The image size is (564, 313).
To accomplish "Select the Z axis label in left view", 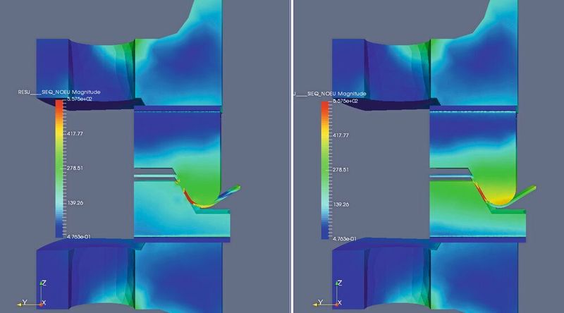I will click(44, 283).
